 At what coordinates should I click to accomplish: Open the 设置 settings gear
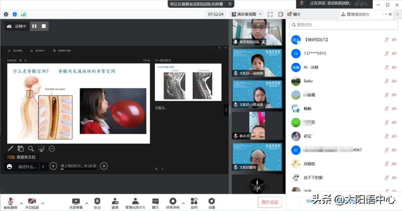click(211, 203)
